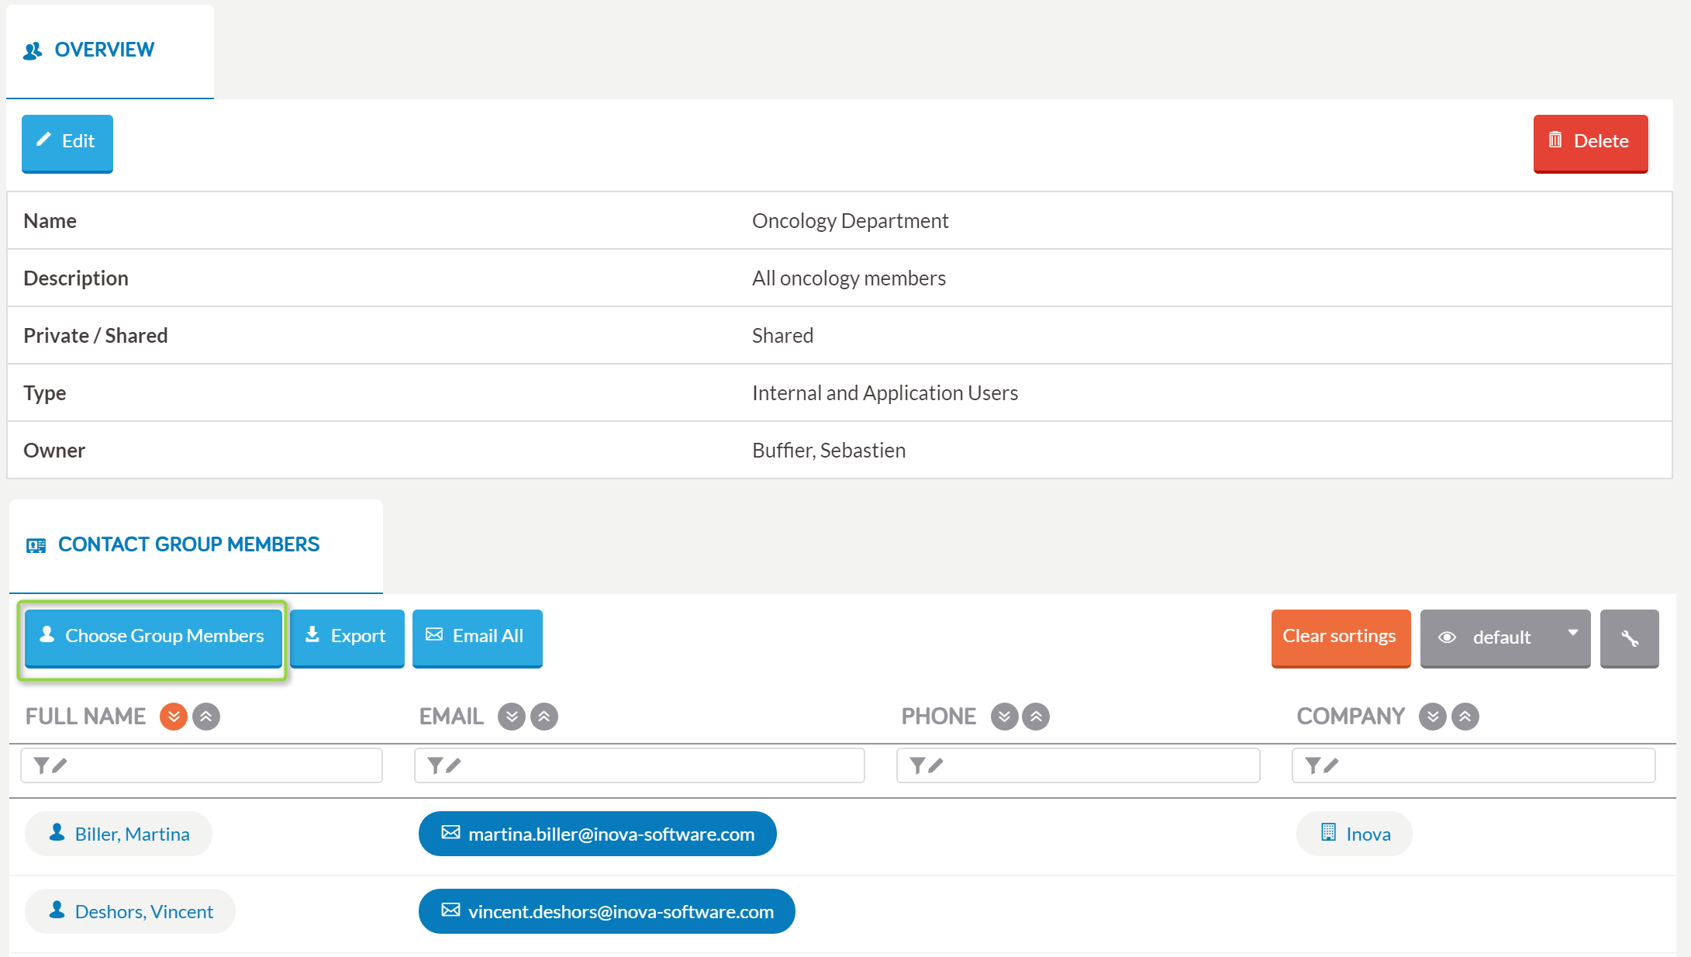The image size is (1691, 957).
Task: Select owner 'Buffier, Sebastien' text
Action: point(829,451)
